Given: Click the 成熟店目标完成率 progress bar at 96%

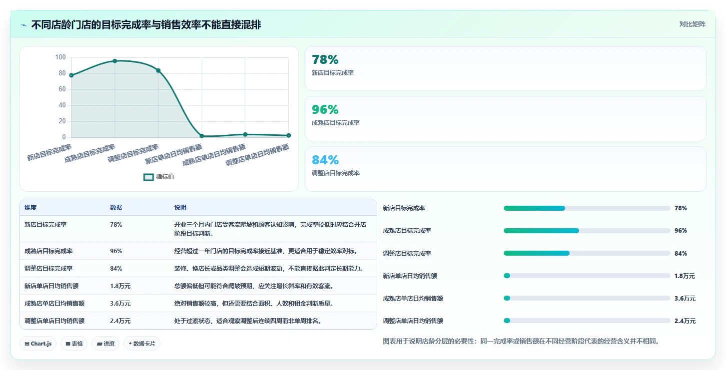Looking at the screenshot, I should (587, 231).
